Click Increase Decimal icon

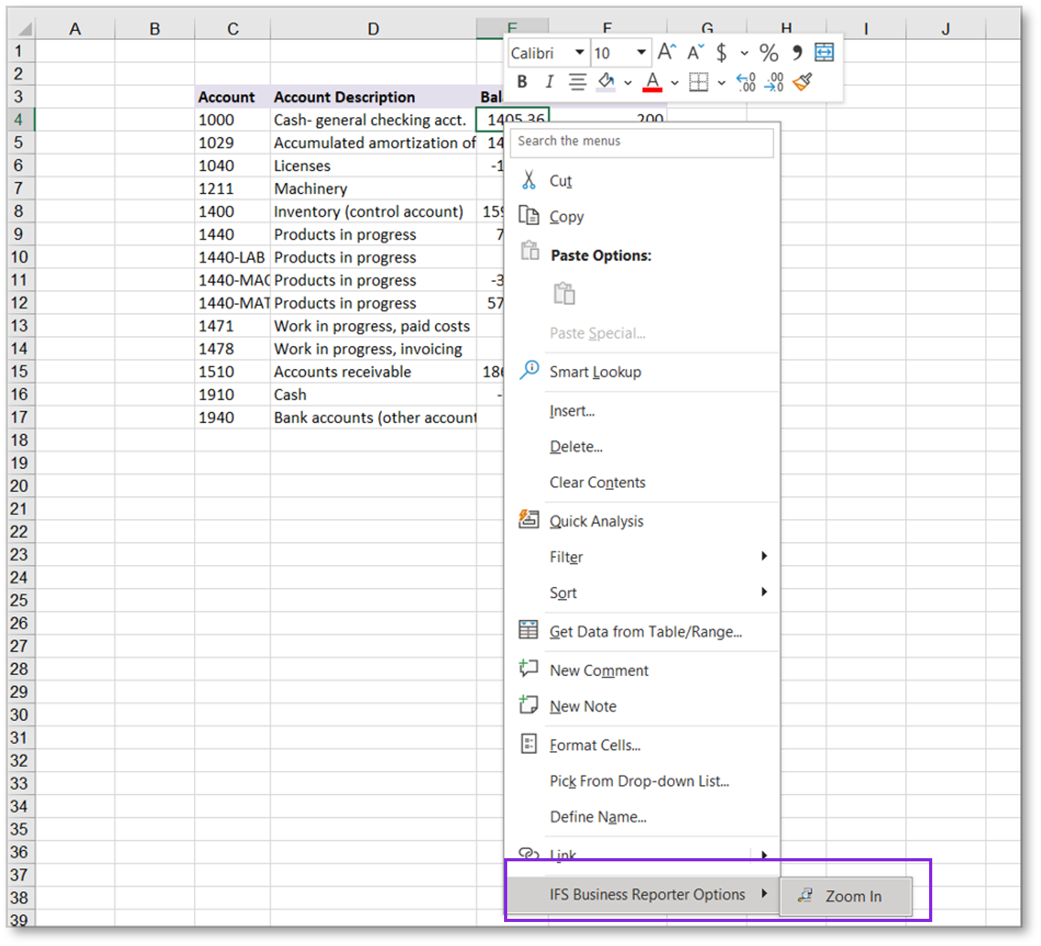pos(746,82)
